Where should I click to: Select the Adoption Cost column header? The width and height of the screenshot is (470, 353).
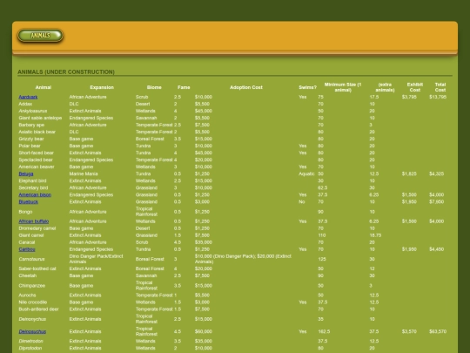[x=246, y=87]
